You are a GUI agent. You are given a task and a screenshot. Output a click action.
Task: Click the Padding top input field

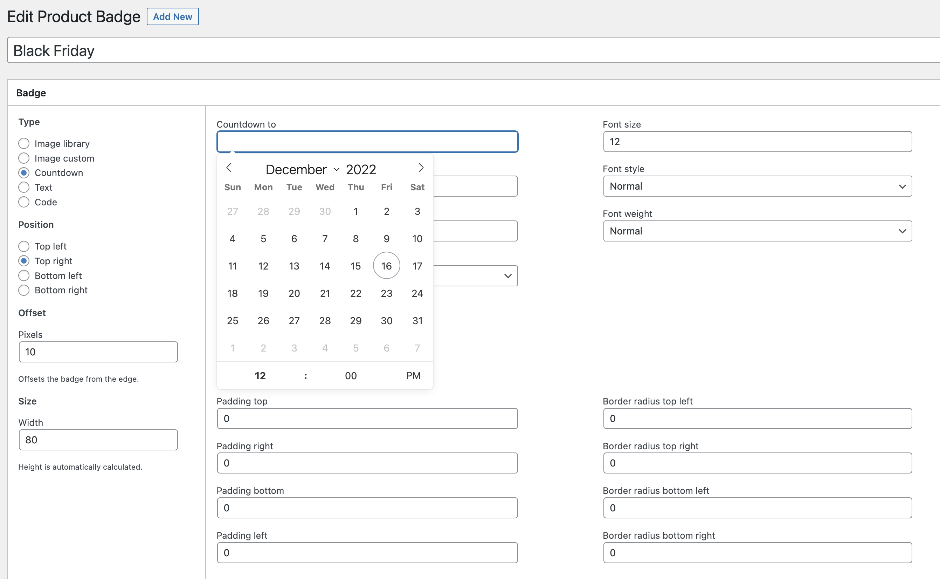367,418
